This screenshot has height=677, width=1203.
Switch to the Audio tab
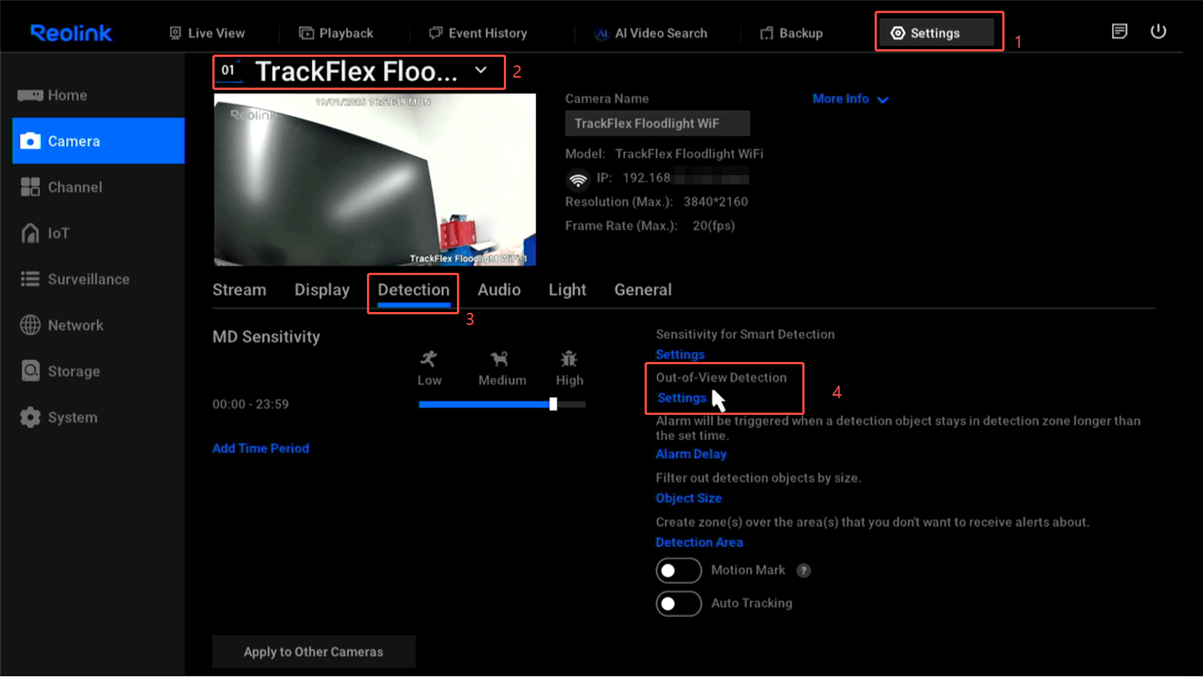tap(498, 290)
